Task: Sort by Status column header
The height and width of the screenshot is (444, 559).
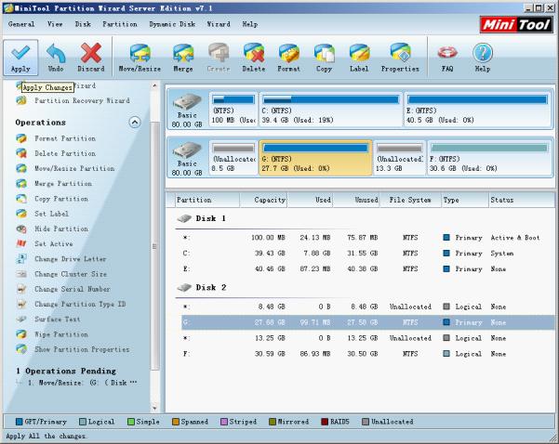Action: click(x=522, y=200)
